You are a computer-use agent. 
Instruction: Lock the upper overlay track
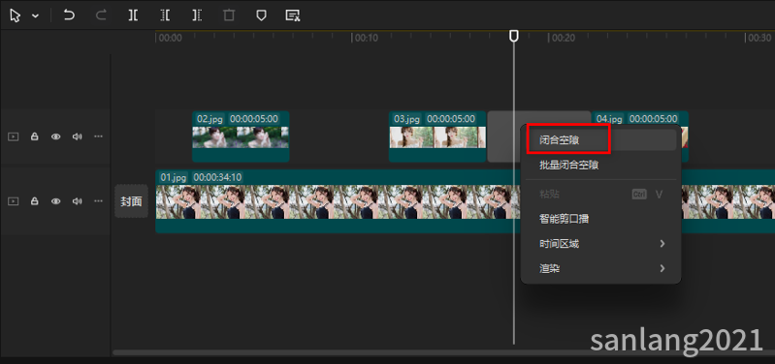35,136
